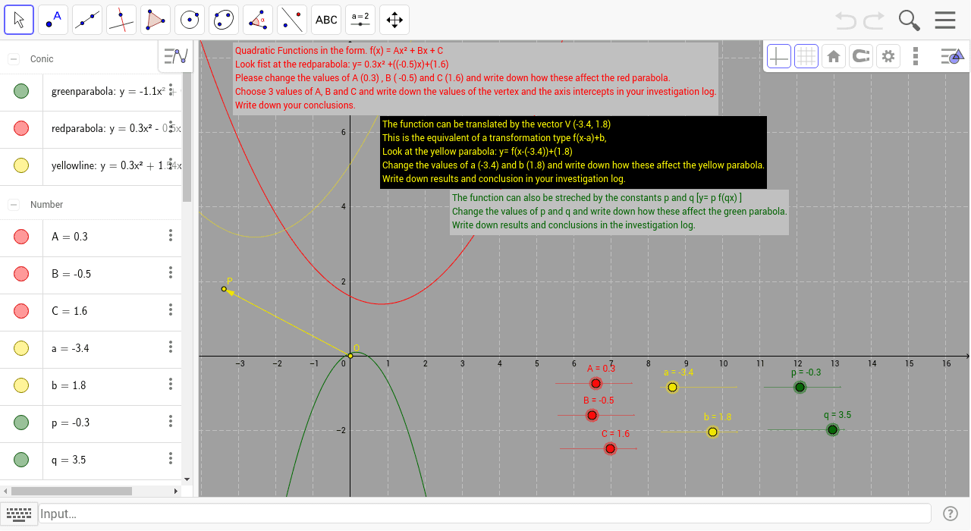
Task: Open more options for C = 1.6
Action: click(171, 309)
